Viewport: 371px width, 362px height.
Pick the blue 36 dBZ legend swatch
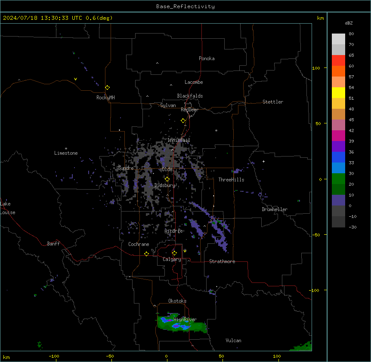(338, 157)
